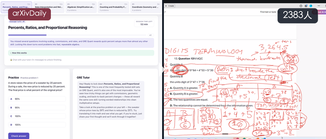Switch to Algebraic Simplification tab #3
The width and height of the screenshot is (326, 139).
81,7
